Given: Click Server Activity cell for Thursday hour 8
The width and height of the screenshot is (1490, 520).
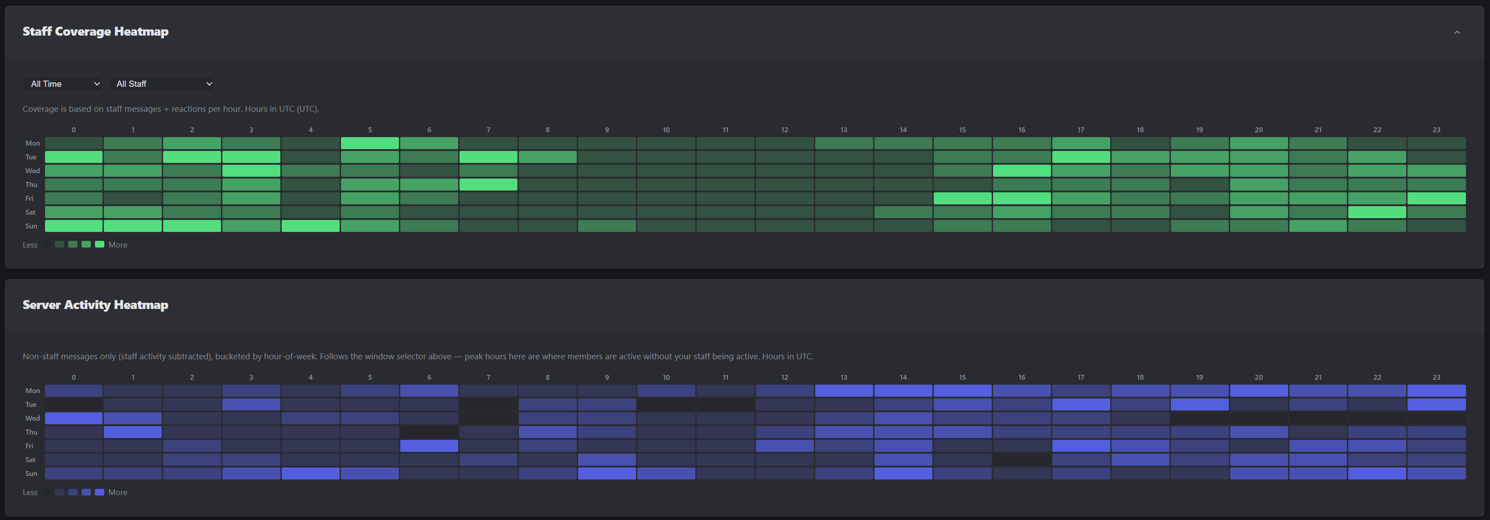Looking at the screenshot, I should coord(548,431).
